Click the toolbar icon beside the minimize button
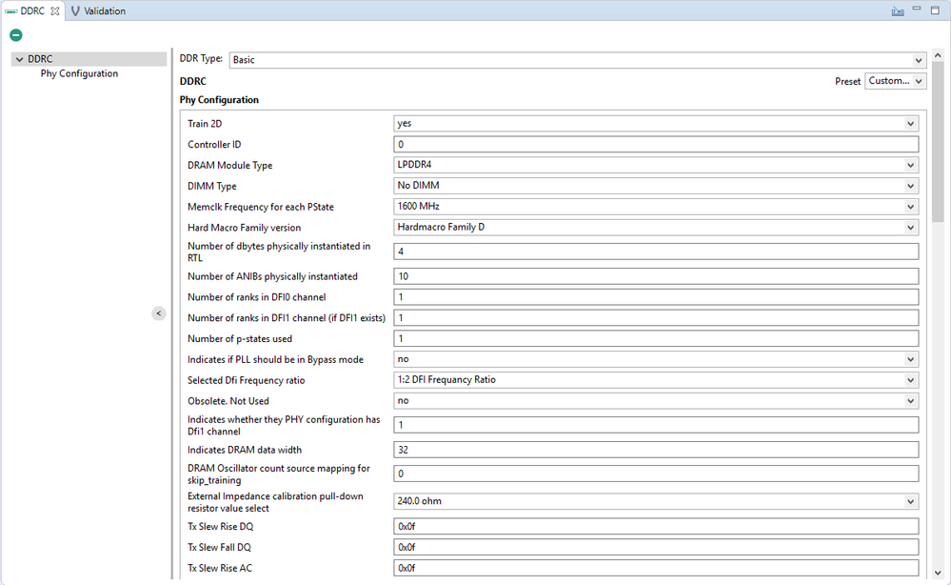 (x=898, y=10)
